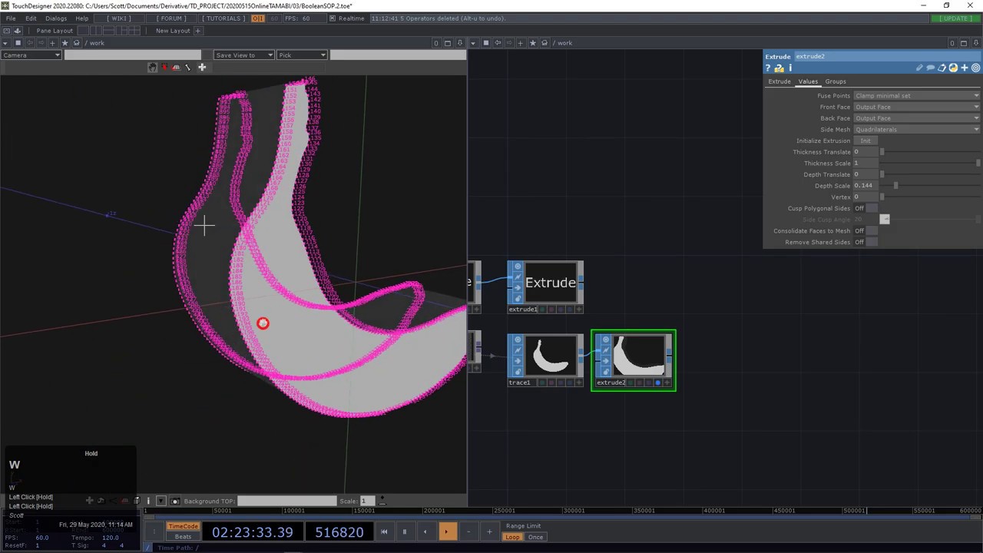The width and height of the screenshot is (983, 553).
Task: Open the Front Face dropdown
Action: tap(917, 108)
